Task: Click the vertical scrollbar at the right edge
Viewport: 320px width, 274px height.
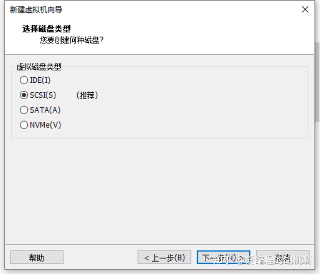Action: click(317, 82)
